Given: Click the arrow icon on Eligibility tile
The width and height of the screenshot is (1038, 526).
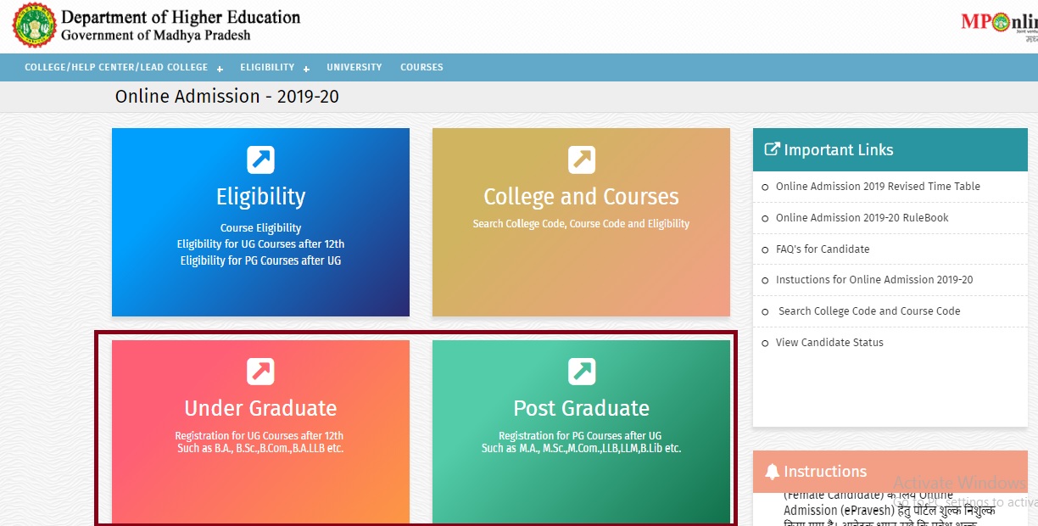Looking at the screenshot, I should 260,159.
